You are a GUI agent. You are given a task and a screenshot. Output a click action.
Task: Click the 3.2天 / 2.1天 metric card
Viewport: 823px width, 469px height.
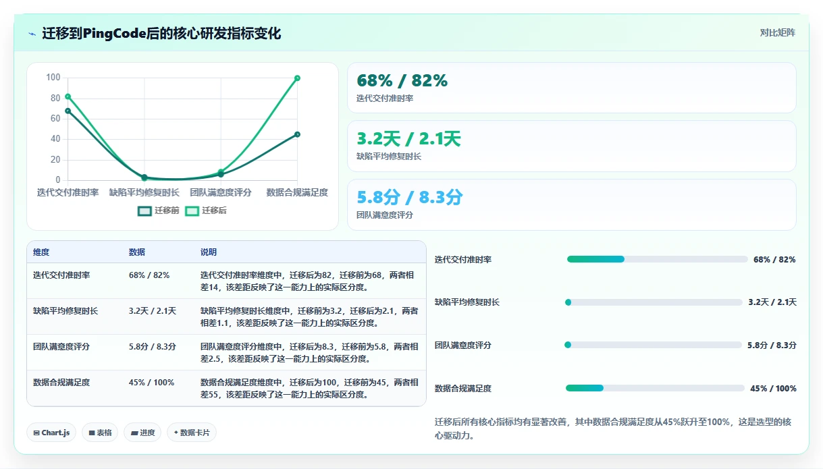tap(571, 146)
